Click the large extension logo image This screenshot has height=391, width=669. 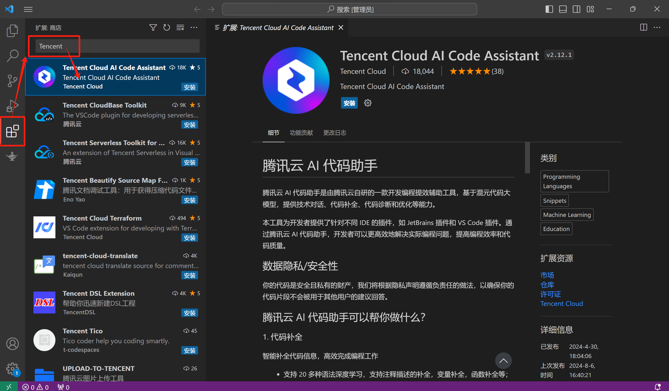[x=296, y=80]
